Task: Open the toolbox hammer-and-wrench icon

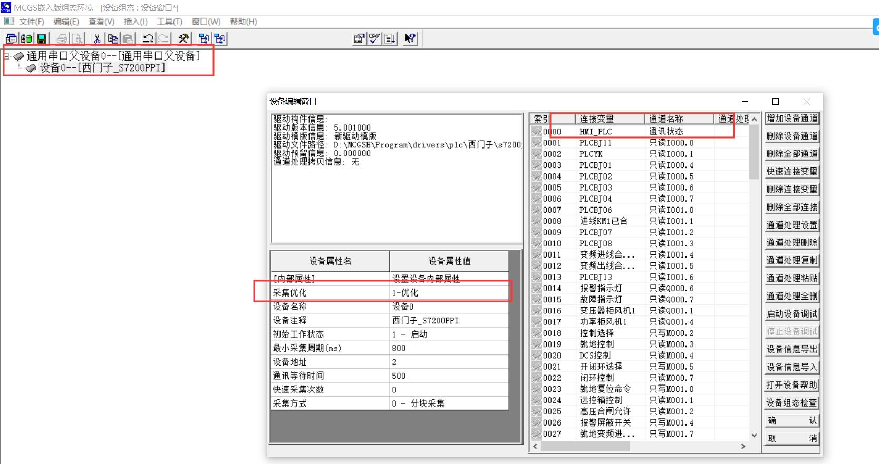Action: tap(183, 38)
